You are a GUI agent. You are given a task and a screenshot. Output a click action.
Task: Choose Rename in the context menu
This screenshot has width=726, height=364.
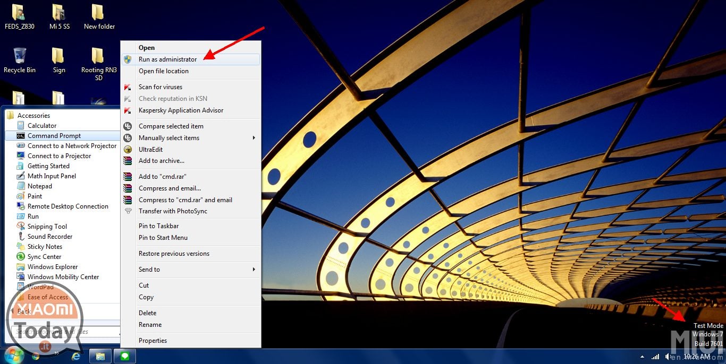pos(191,325)
